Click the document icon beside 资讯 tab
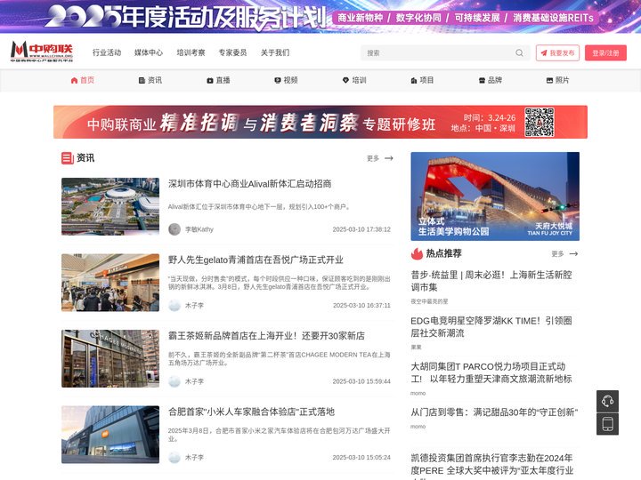641x480 pixels. (142, 80)
